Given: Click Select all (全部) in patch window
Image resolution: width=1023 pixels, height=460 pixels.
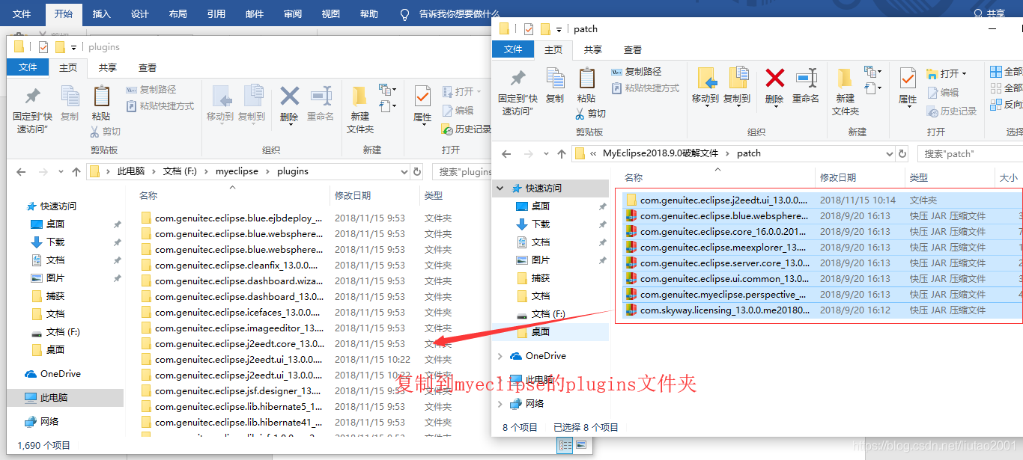Looking at the screenshot, I should click(1006, 72).
